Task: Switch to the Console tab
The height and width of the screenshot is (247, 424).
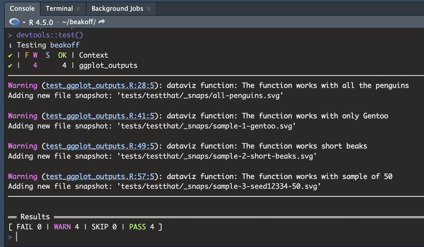Action: click(22, 8)
